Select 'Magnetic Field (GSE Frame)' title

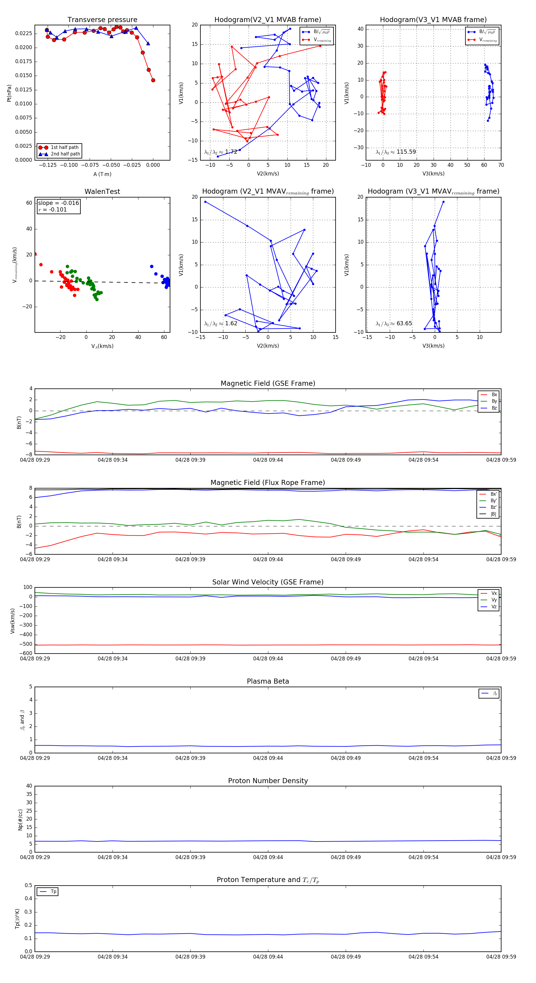[x=268, y=383]
